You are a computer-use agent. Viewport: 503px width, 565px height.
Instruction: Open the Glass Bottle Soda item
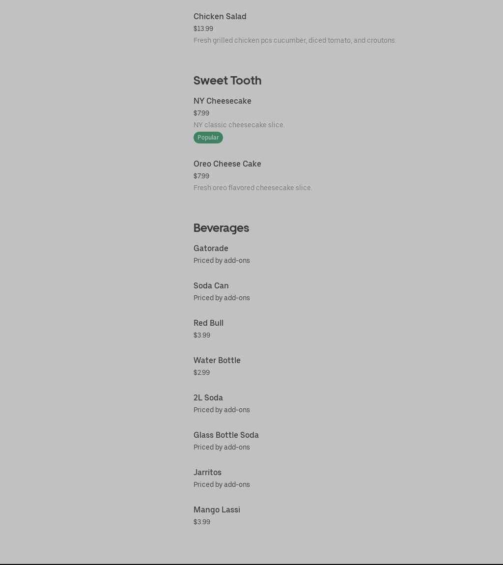tap(225, 435)
